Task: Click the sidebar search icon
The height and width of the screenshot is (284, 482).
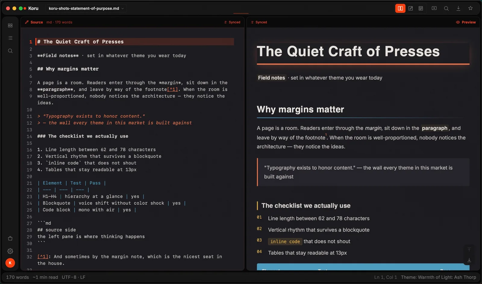Action: 10,51
